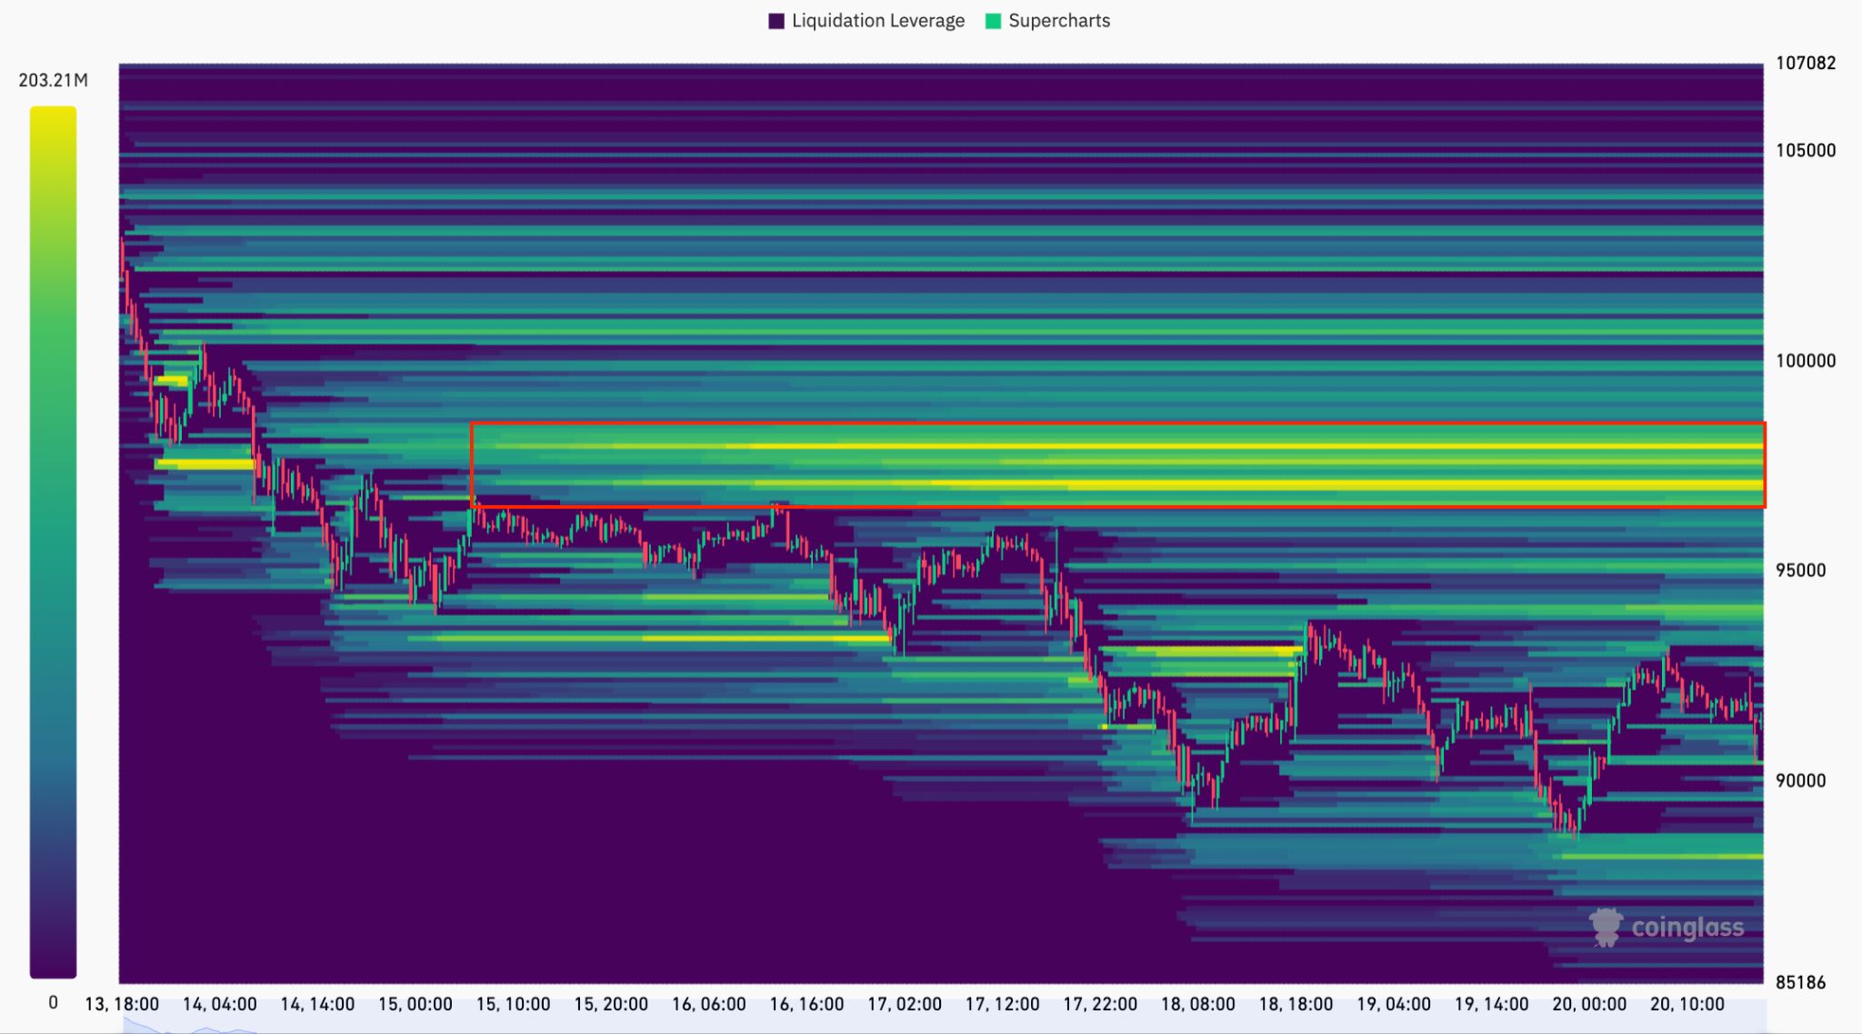Click the green Supercharts legend swatch
The height and width of the screenshot is (1034, 1862).
[x=993, y=21]
